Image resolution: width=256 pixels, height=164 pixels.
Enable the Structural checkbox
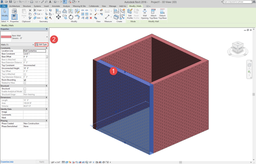click(25, 89)
